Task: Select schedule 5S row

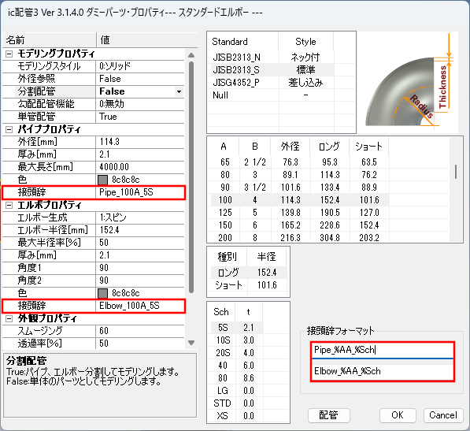Action: [x=237, y=328]
